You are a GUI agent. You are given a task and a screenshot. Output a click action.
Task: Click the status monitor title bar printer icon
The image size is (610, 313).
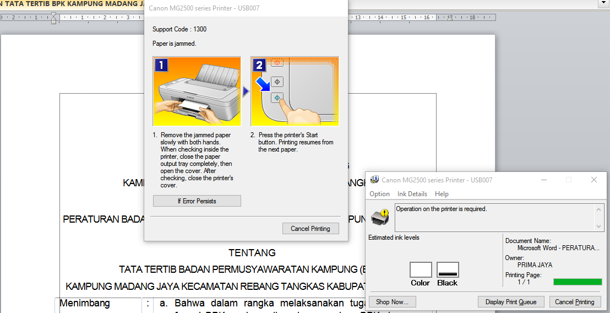pyautogui.click(x=374, y=180)
